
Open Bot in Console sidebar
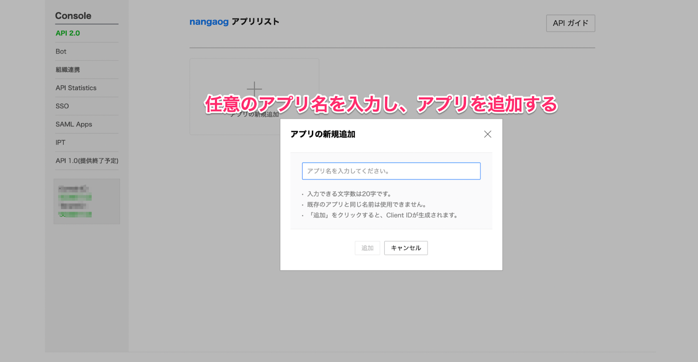61,51
